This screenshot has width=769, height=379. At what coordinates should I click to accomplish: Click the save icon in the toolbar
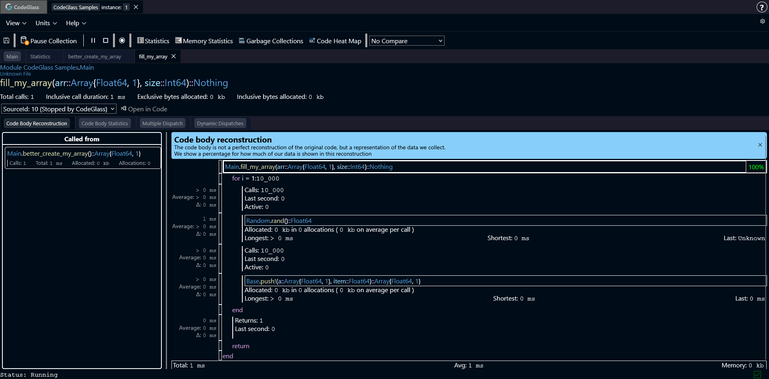click(x=6, y=40)
